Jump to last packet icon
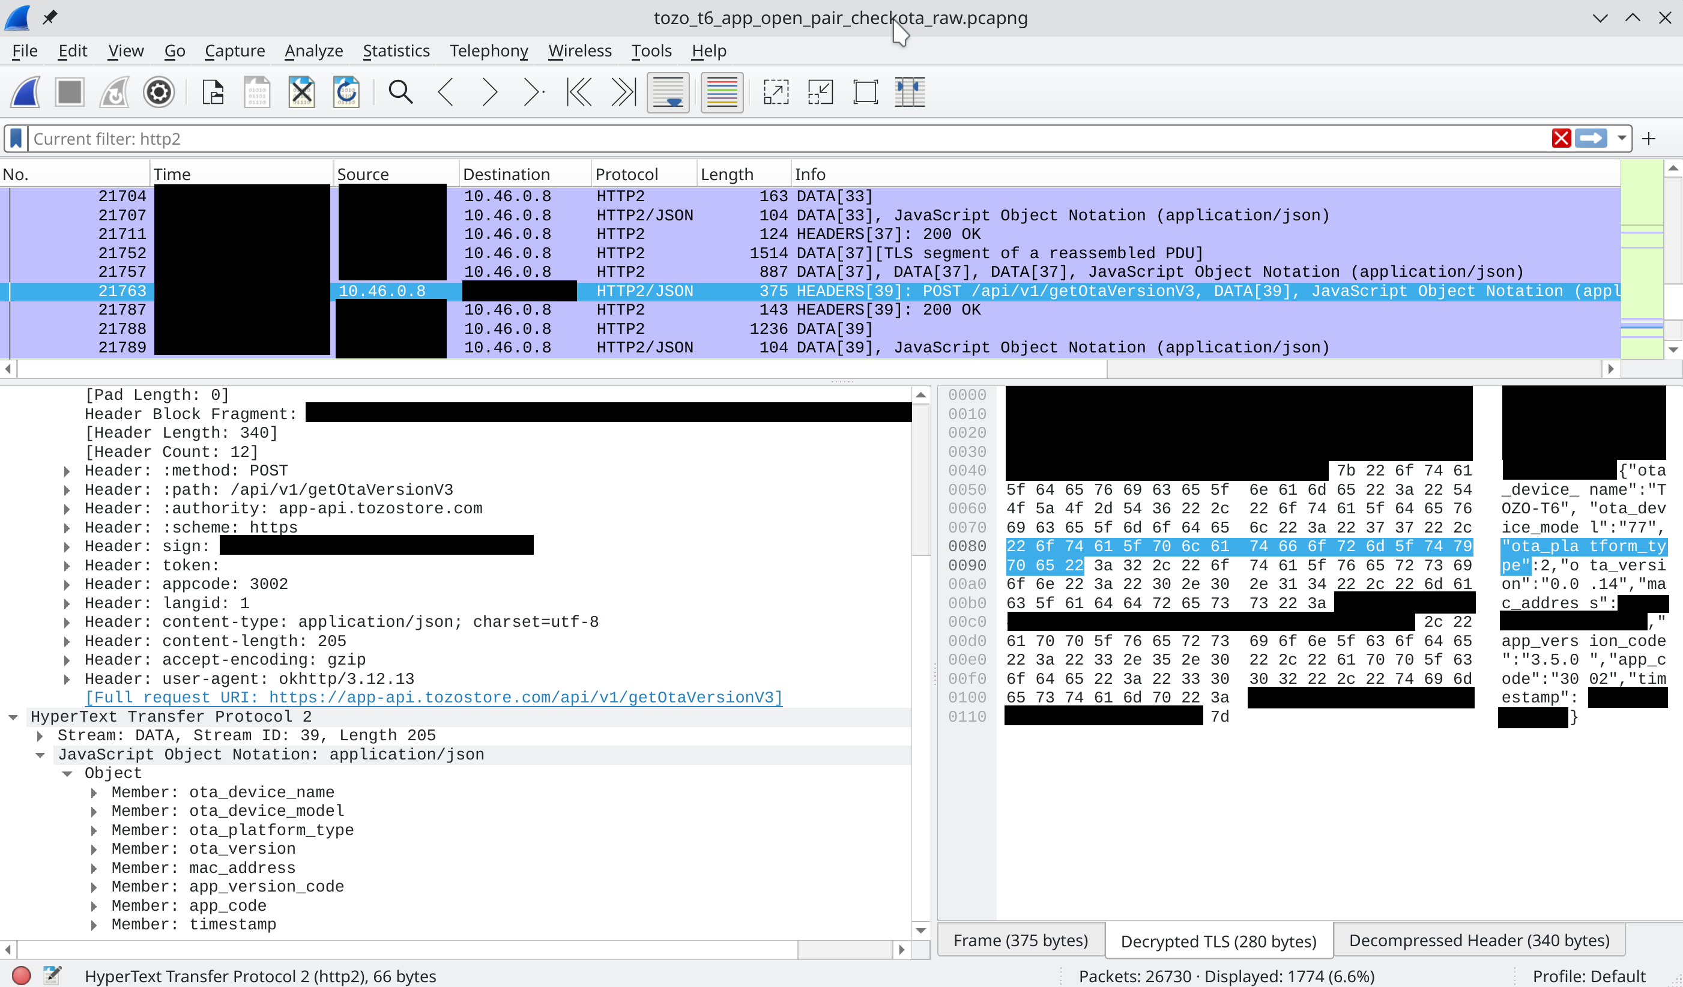This screenshot has height=987, width=1683. tap(623, 92)
